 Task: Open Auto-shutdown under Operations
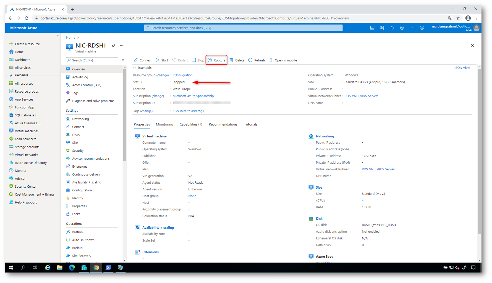click(x=83, y=240)
